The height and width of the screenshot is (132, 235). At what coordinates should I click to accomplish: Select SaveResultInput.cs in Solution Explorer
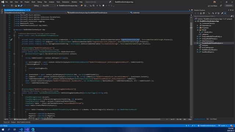click(x=208, y=52)
